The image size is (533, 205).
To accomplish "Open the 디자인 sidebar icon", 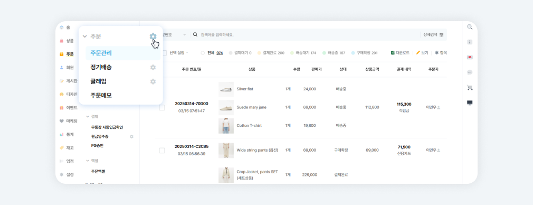I will tap(62, 95).
